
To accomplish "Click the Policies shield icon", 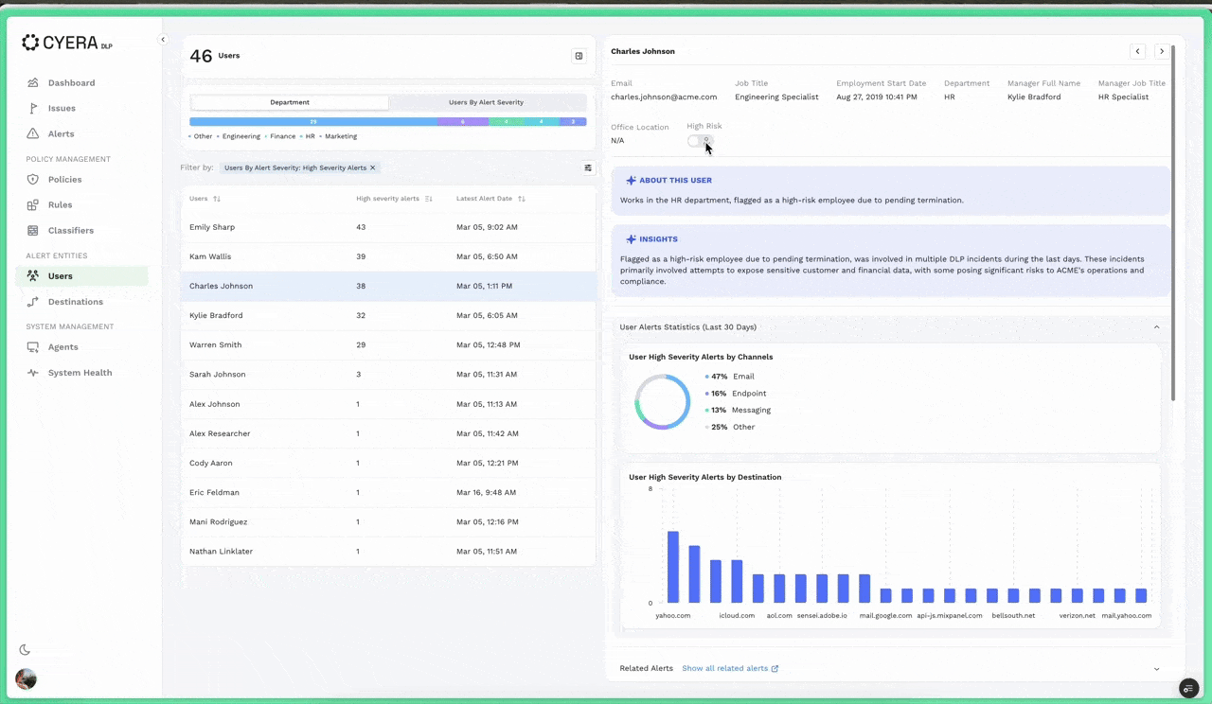I will pos(33,180).
